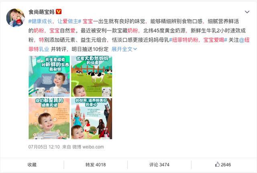
Task: Open the #健康成长，让爱做主# hashtag
Action: click(x=55, y=21)
